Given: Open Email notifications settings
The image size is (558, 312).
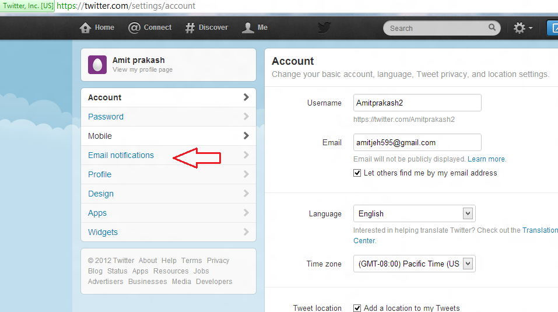Looking at the screenshot, I should coord(169,155).
